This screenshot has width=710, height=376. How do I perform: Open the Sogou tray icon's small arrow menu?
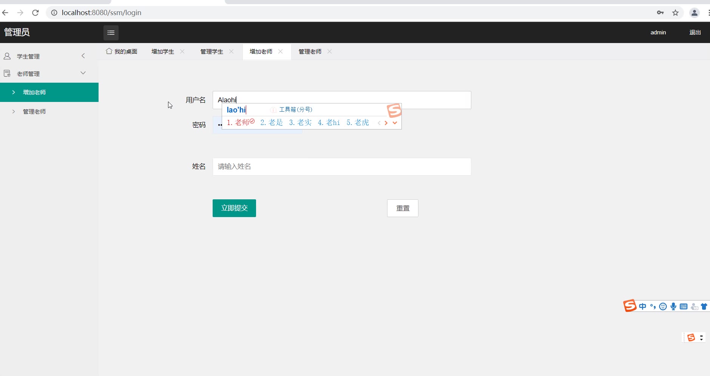701,337
